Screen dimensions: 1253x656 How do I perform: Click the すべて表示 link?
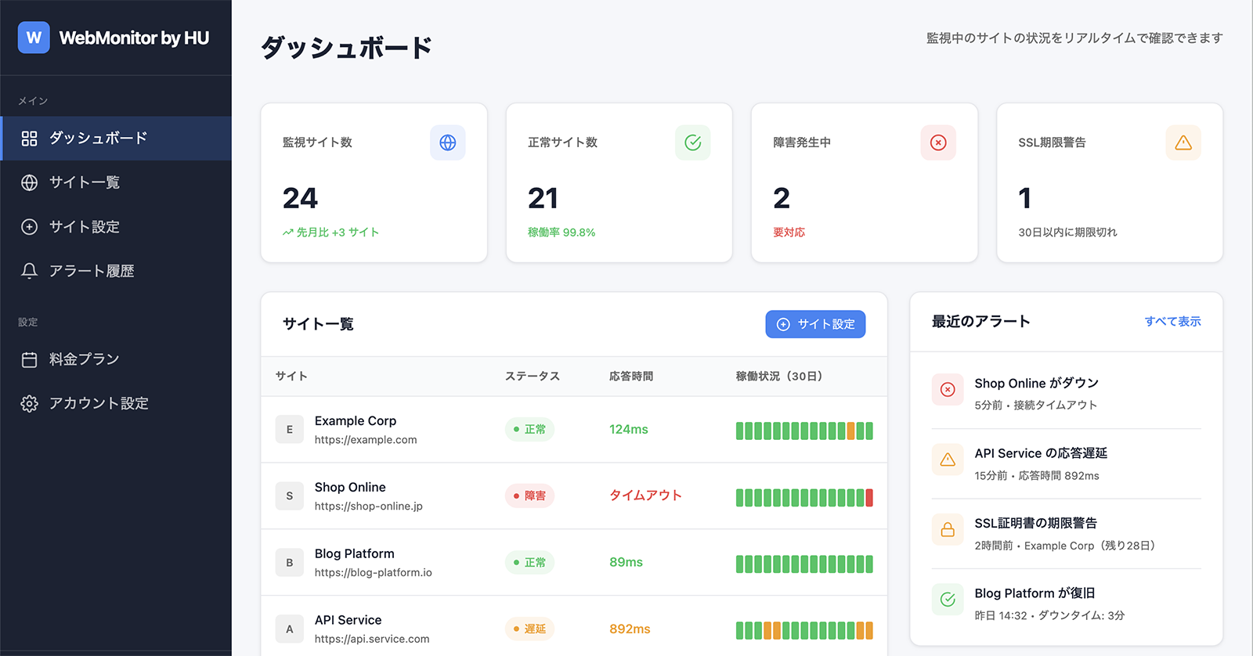tap(1172, 322)
